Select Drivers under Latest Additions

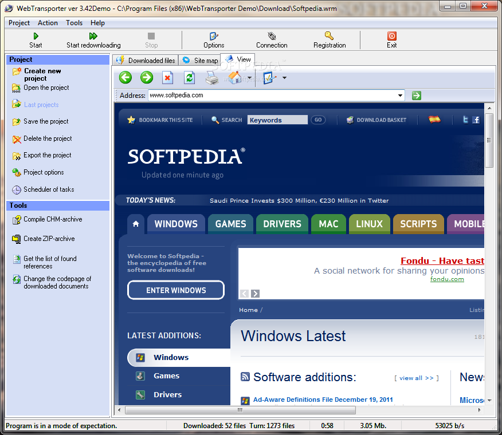click(x=167, y=395)
